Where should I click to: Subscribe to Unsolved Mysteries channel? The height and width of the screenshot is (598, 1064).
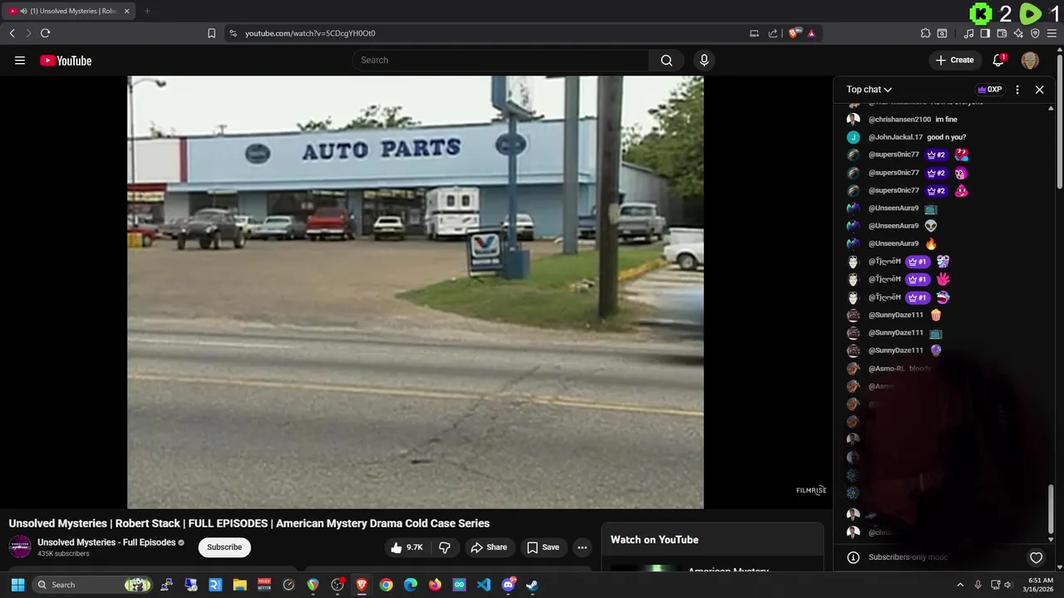(x=224, y=547)
